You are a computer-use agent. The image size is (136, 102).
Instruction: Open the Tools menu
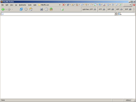coord(30,5)
